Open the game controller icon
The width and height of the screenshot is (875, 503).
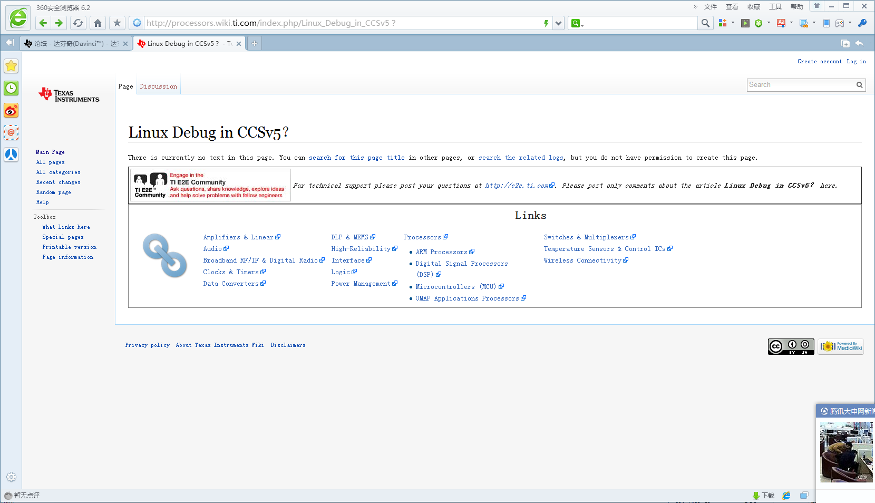point(840,23)
